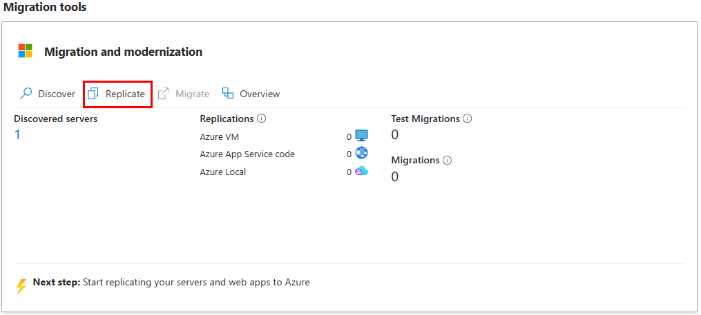Select the Azure App Service code label

pos(247,154)
